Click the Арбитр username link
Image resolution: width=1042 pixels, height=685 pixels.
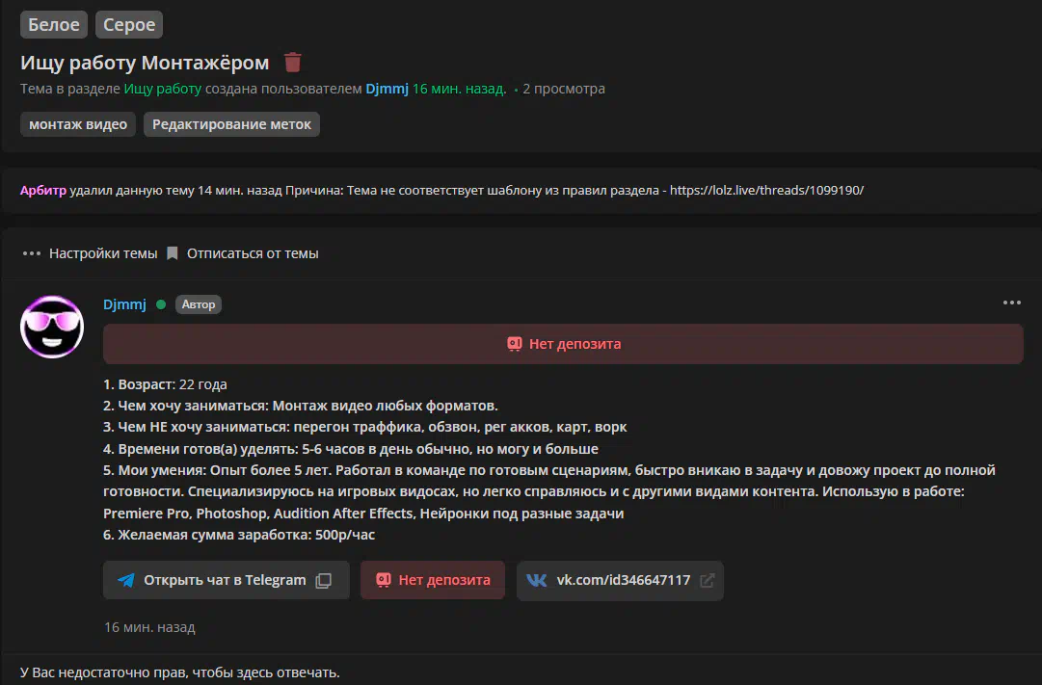[x=43, y=190]
